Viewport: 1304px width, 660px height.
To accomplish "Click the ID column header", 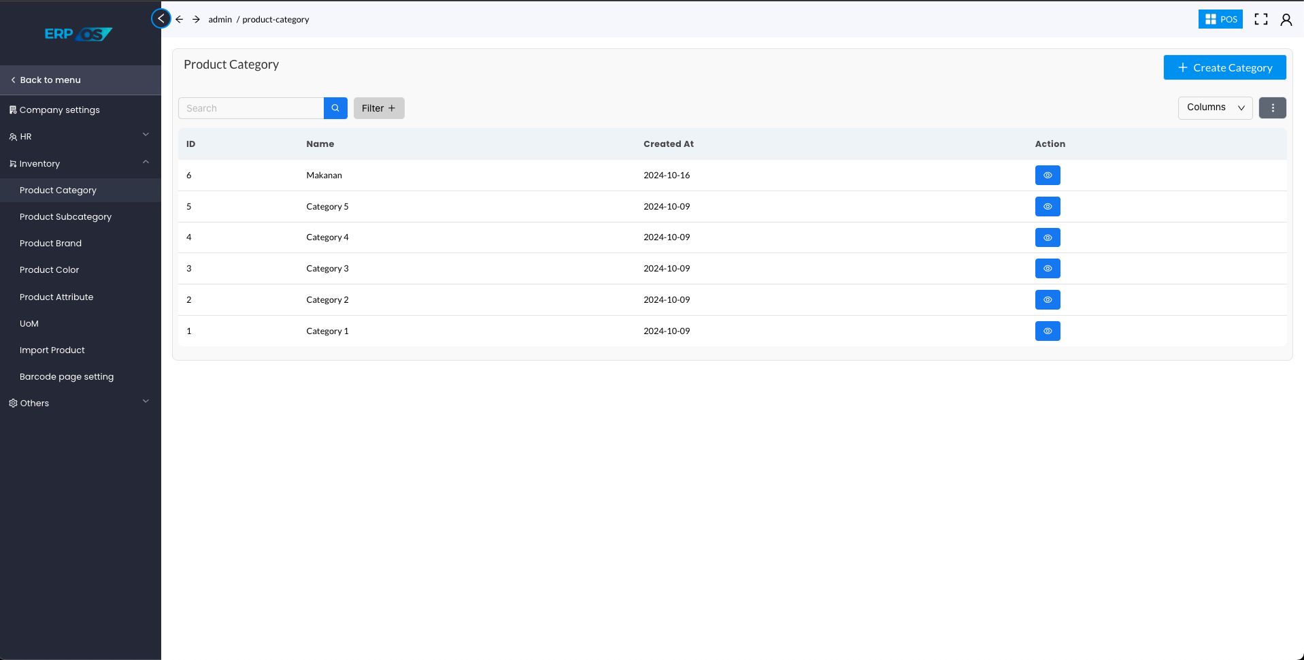I will [190, 144].
